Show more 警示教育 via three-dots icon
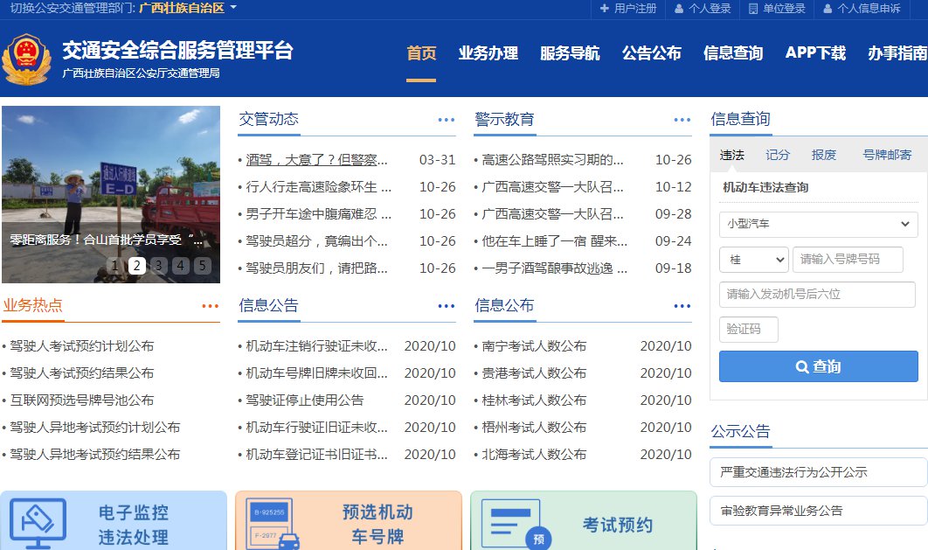The height and width of the screenshot is (550, 928). [x=682, y=120]
